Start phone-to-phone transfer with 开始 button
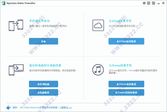Viewport: 167px width, 112px height. point(43,41)
